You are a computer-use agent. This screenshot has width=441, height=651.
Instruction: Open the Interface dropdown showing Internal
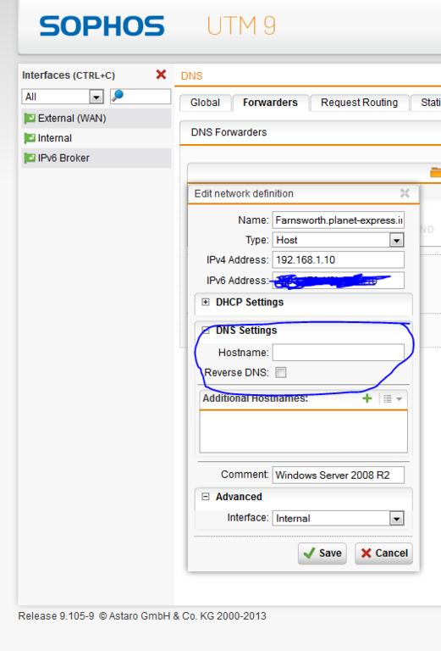338,518
